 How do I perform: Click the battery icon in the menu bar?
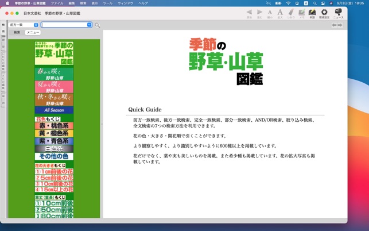(x=278, y=3)
